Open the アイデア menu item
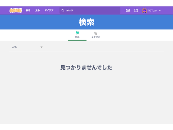This screenshot has height=130, width=173. coord(49,10)
